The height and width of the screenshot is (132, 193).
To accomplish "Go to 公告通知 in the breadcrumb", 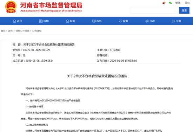I will click(x=37, y=31).
